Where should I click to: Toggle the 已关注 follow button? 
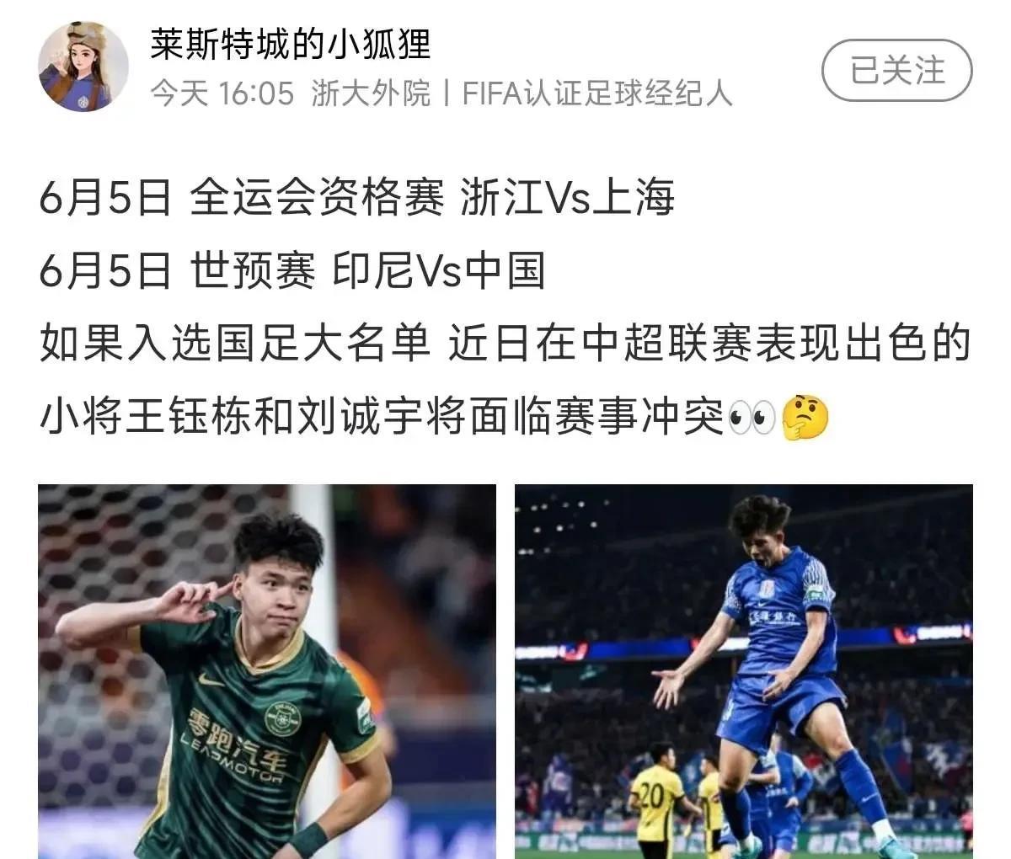coord(896,71)
